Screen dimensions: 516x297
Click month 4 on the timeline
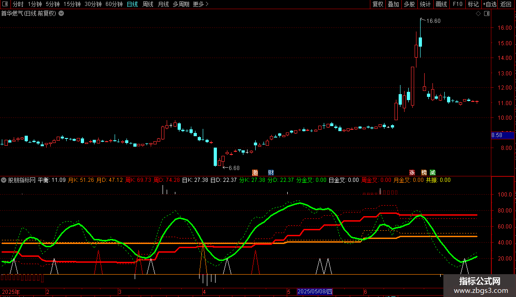pos(205,292)
